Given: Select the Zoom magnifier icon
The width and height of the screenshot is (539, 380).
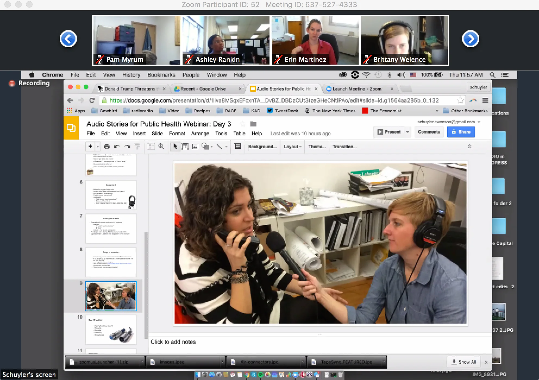Looking at the screenshot, I should coord(161,146).
